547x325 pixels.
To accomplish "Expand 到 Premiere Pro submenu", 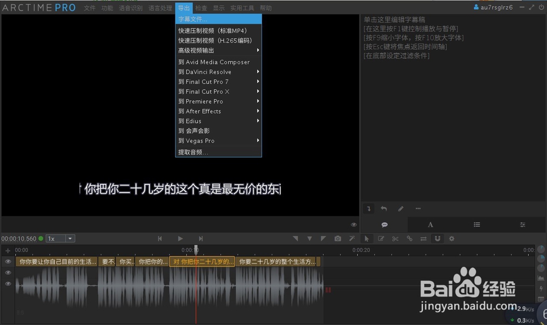I will point(218,101).
